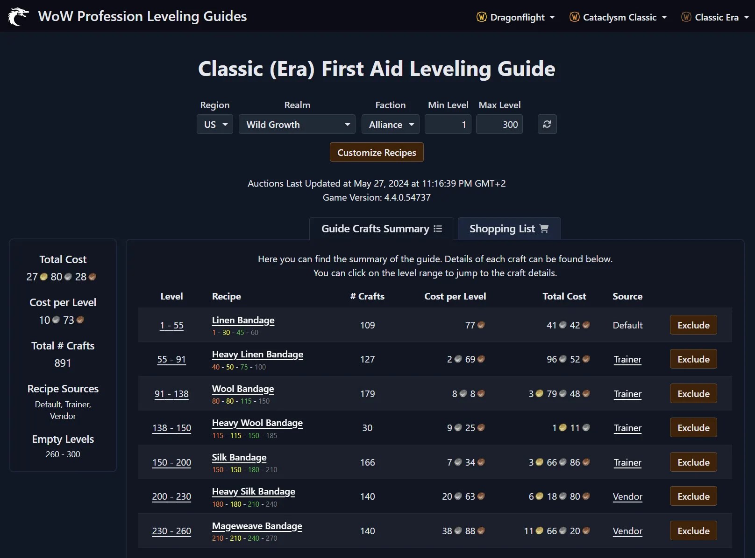
Task: Select the Guide Crafts Summary tab
Action: pos(381,229)
